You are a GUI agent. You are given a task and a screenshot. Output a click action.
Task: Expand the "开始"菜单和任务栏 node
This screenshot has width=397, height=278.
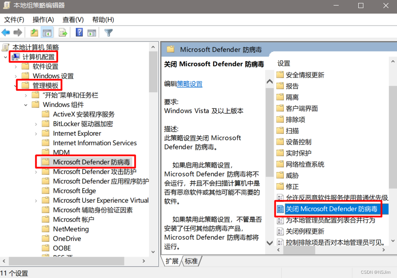click(26, 96)
